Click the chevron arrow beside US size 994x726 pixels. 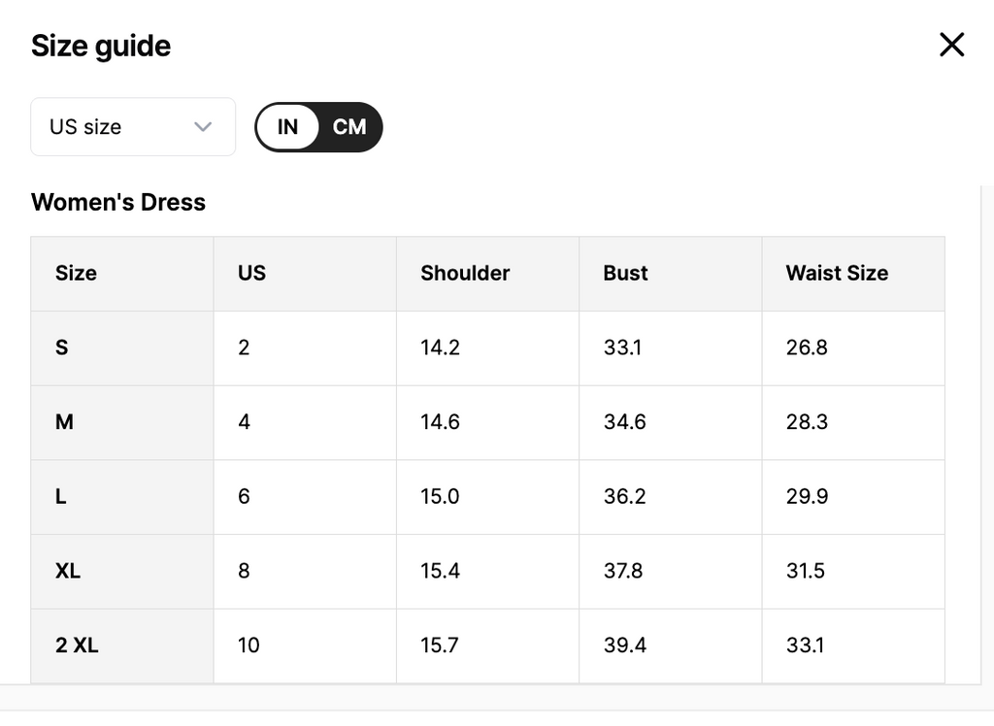tap(203, 127)
